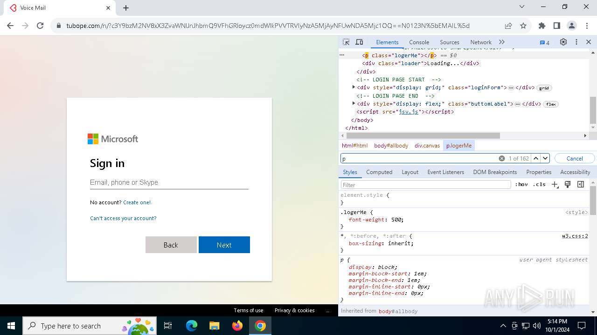Close the Voice Mail tab
597x335 pixels.
[108, 8]
